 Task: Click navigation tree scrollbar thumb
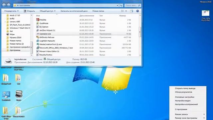click(x=32, y=47)
